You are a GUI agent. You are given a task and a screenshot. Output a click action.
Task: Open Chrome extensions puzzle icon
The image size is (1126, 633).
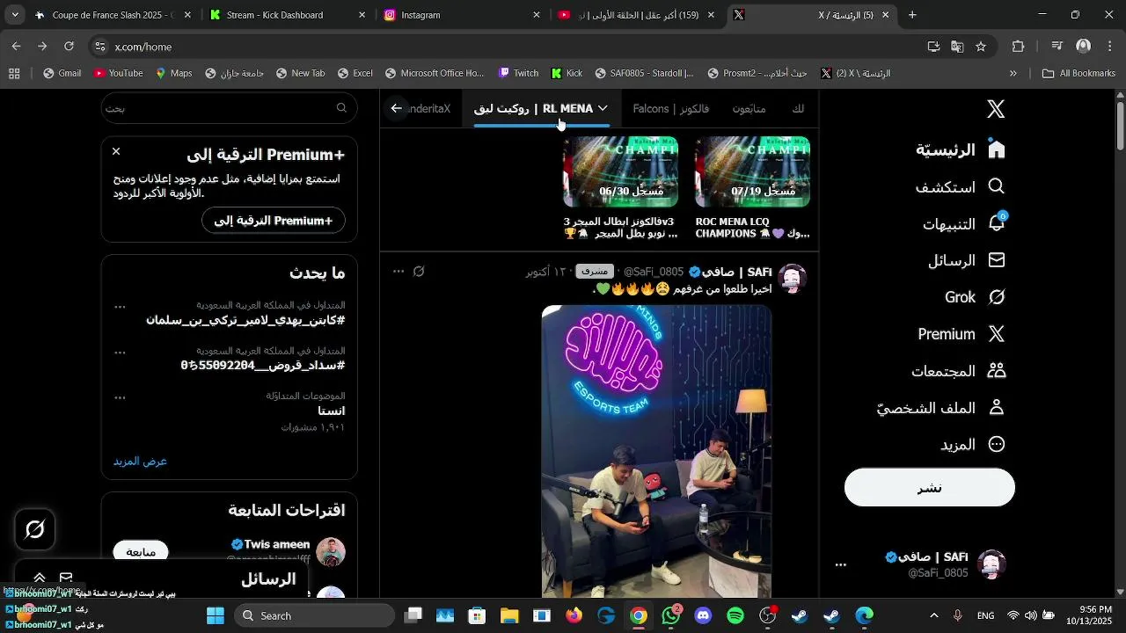pos(1019,46)
